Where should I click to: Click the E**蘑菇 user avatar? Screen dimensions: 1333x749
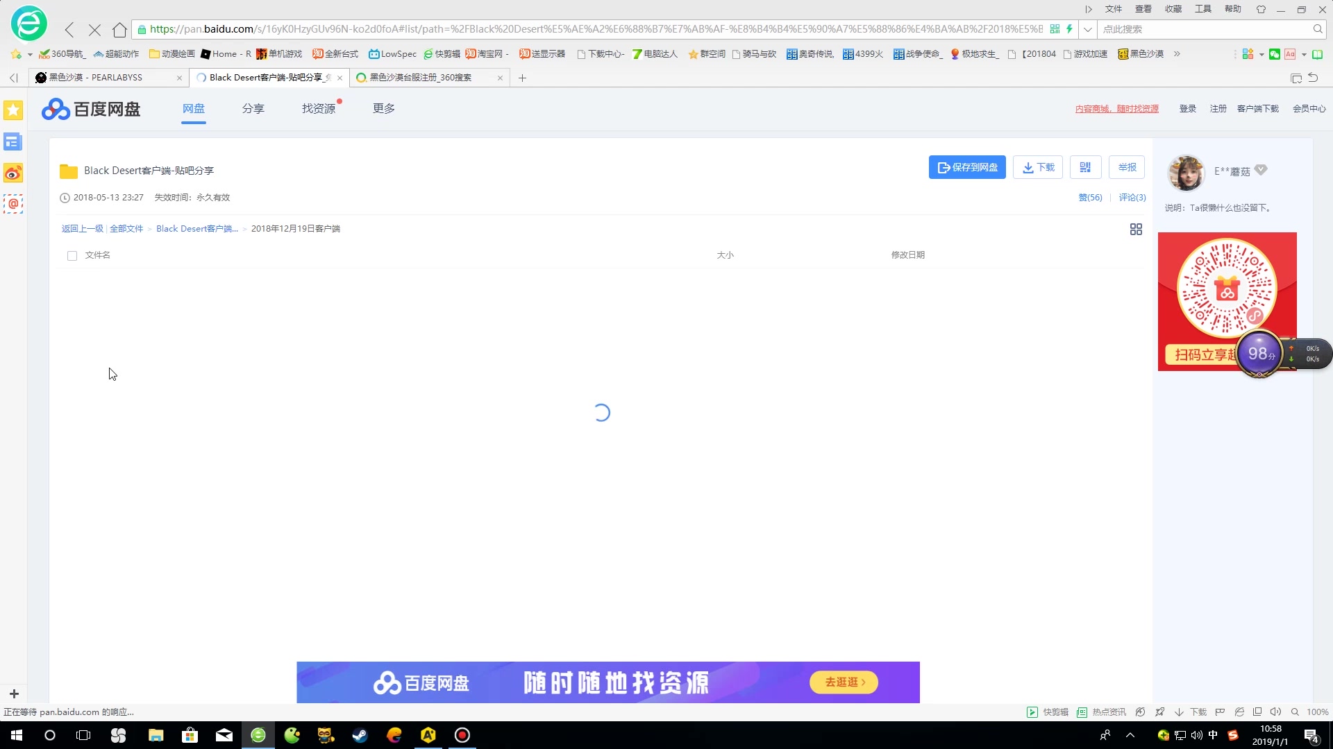[x=1187, y=172]
